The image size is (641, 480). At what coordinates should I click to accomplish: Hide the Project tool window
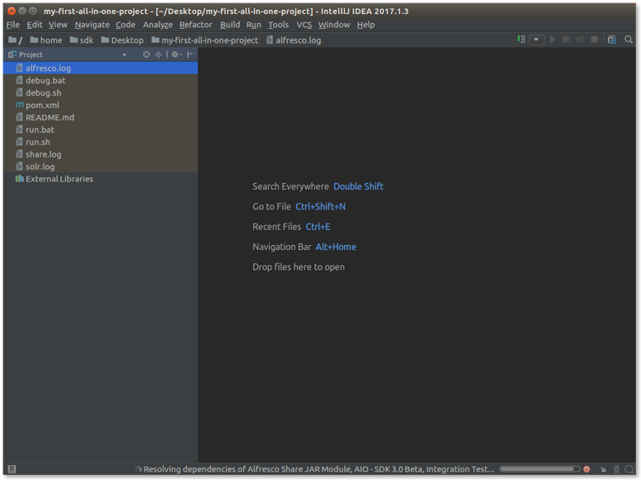coord(190,54)
